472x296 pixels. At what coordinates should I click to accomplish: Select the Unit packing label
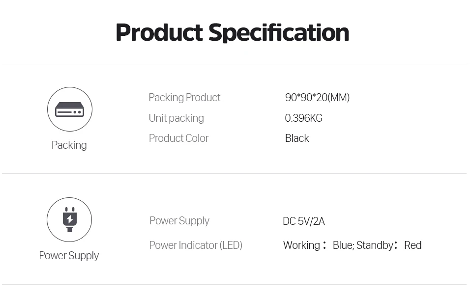pyautogui.click(x=176, y=118)
